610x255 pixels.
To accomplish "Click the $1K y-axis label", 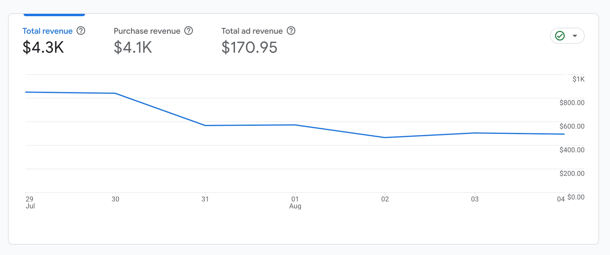I will pos(578,79).
